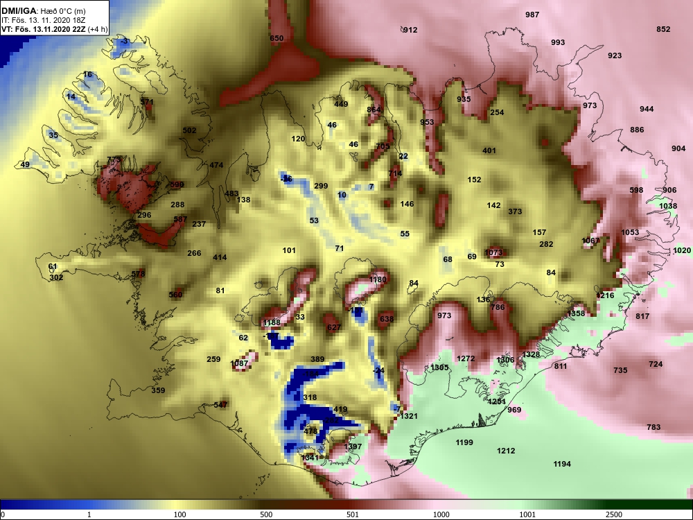Select the map value '1180'
This screenshot has height=520, width=693.
[378, 279]
